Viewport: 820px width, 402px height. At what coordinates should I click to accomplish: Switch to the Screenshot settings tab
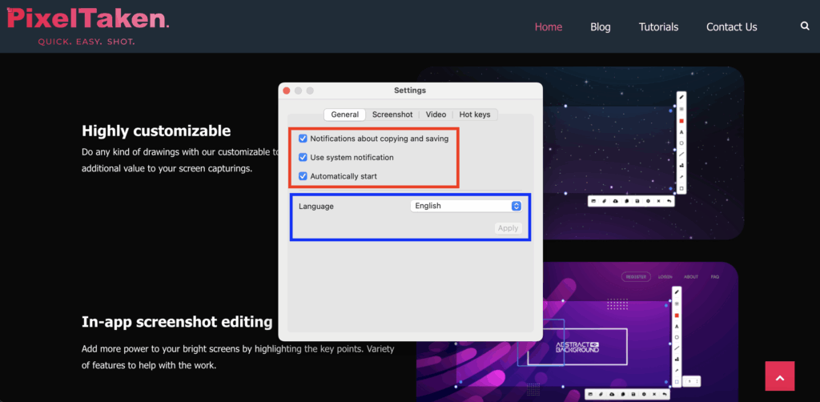(392, 115)
